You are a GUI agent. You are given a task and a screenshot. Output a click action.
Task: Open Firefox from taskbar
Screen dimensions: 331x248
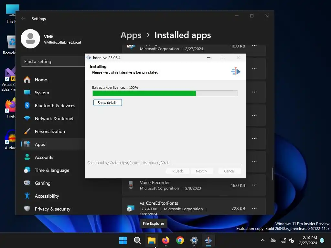[166, 240]
